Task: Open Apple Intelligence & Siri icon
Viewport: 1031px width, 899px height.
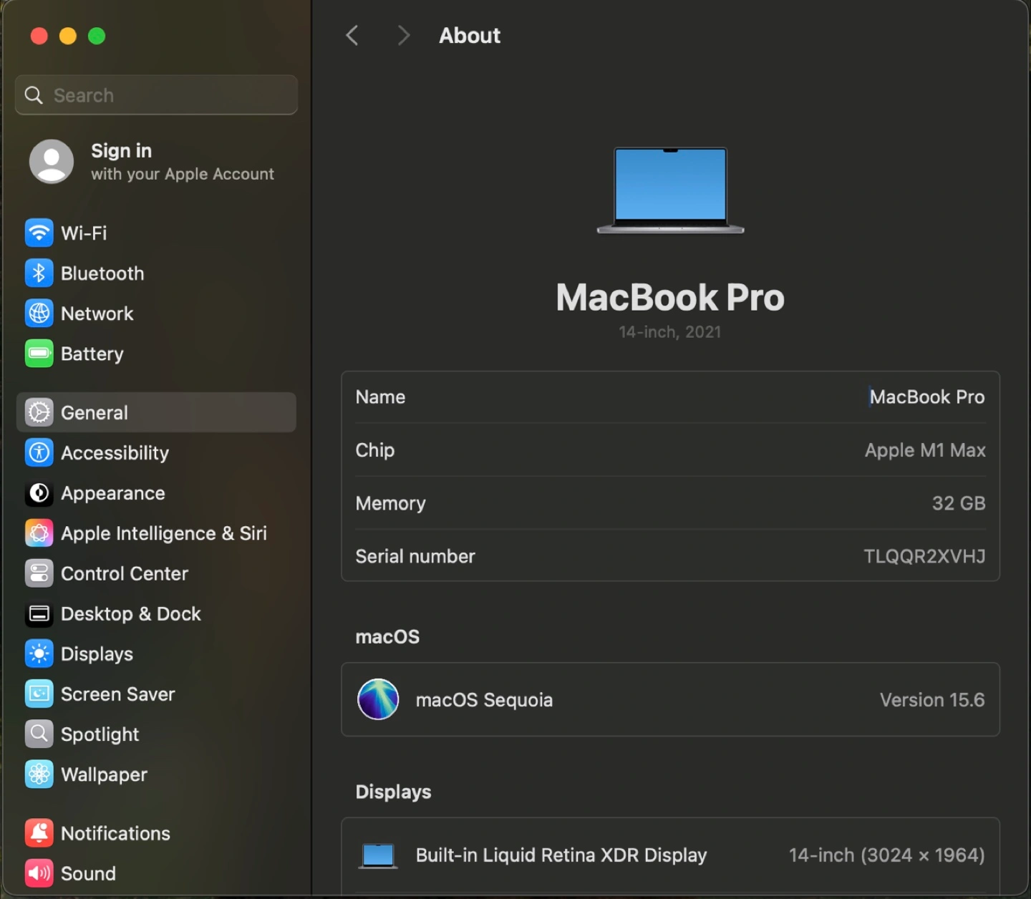Action: click(x=39, y=533)
